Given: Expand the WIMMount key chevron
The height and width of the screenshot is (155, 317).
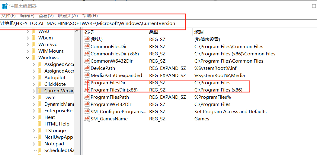Looking at the screenshot, I should click(x=28, y=51).
